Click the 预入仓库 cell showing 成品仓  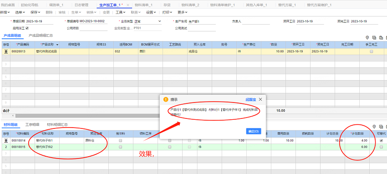point(200,51)
